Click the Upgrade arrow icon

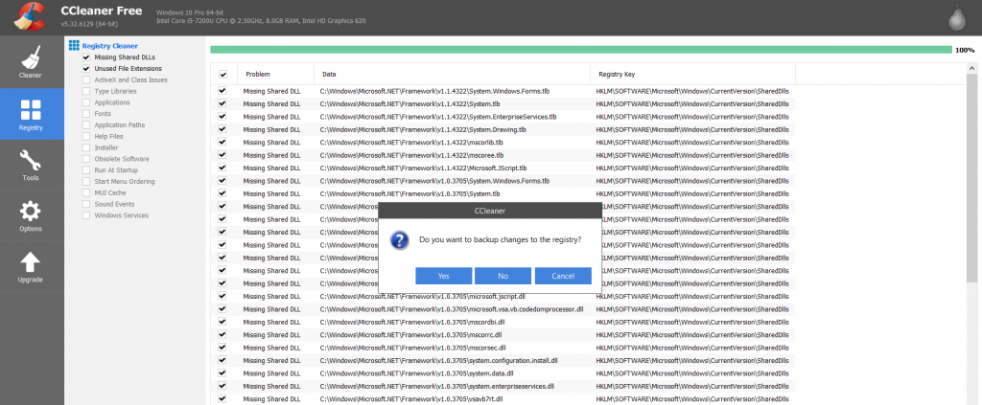[31, 262]
